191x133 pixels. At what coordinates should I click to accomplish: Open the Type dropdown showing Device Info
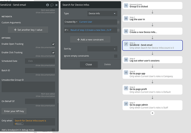click(x=102, y=14)
